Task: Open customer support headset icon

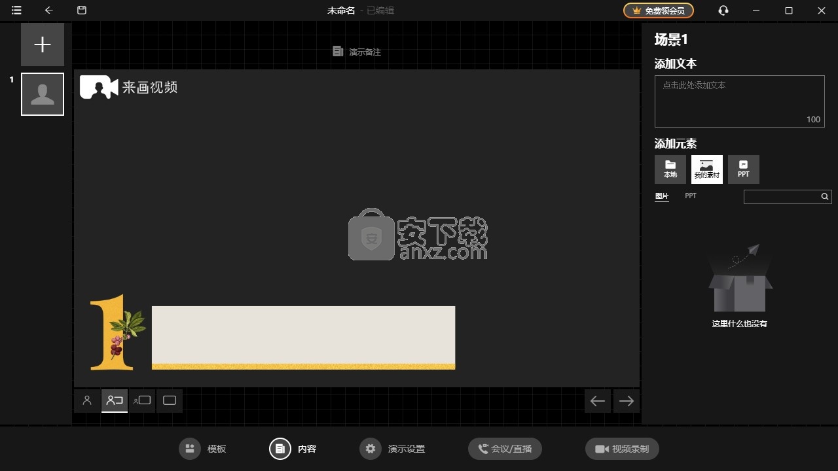Action: 723,10
